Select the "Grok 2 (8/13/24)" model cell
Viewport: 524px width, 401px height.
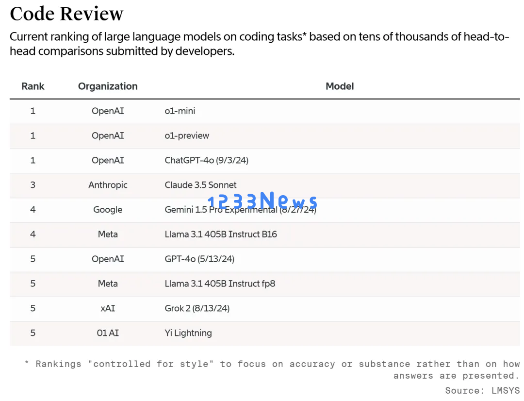click(197, 308)
